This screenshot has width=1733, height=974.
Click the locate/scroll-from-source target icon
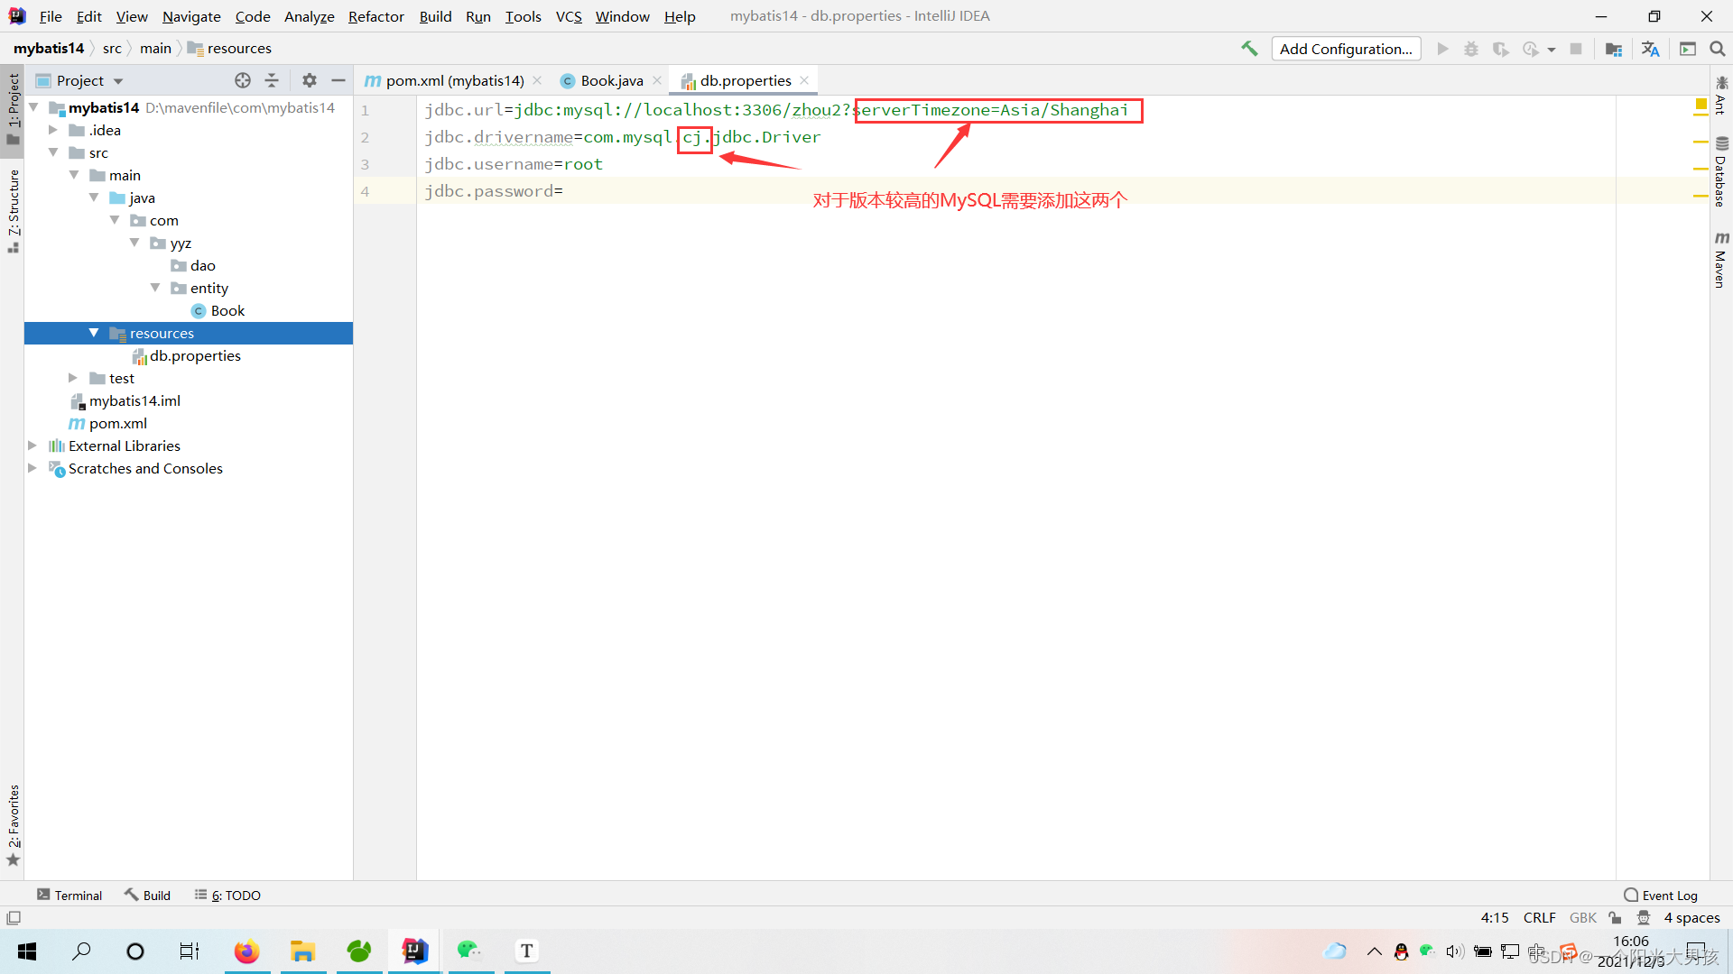coord(243,80)
